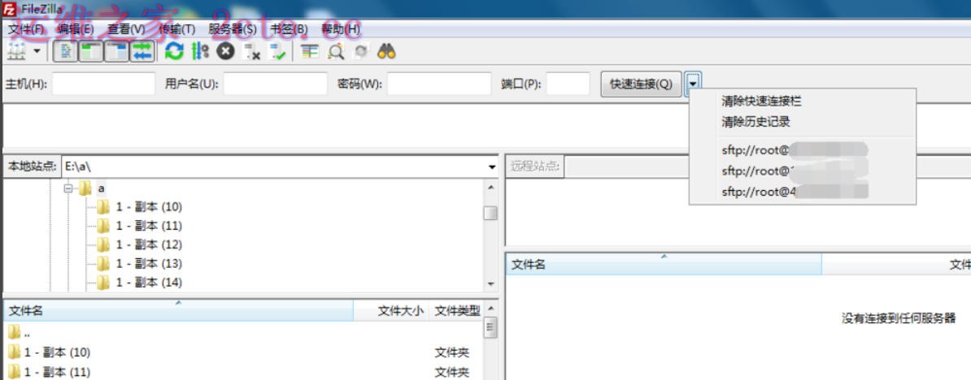This screenshot has width=971, height=380.
Task: Click the 密码(W) password field
Action: point(439,84)
